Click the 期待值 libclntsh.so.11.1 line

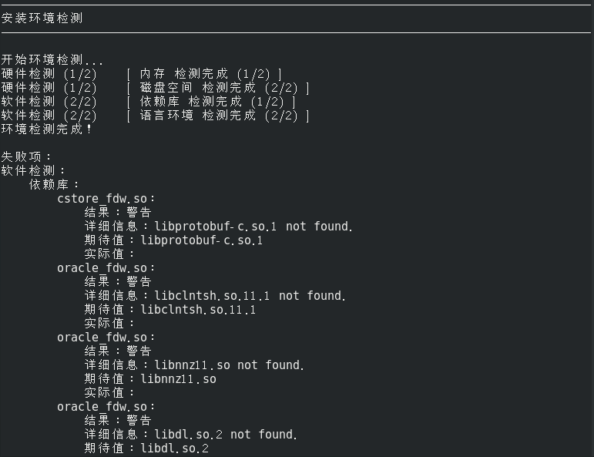(169, 310)
